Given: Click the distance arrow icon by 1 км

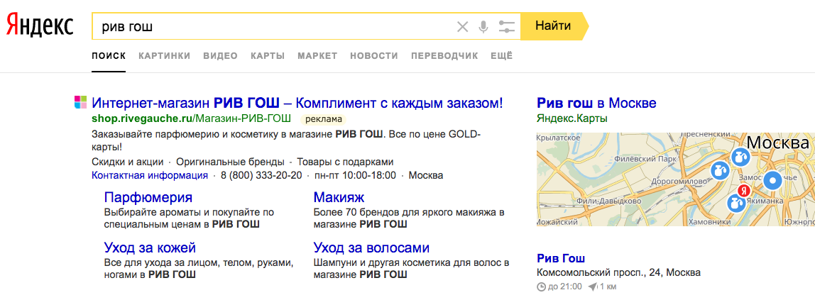Looking at the screenshot, I should [593, 287].
